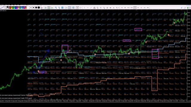191x107 pixels.
Task: Switch timeframe to H4
Action: [x=138, y=8]
